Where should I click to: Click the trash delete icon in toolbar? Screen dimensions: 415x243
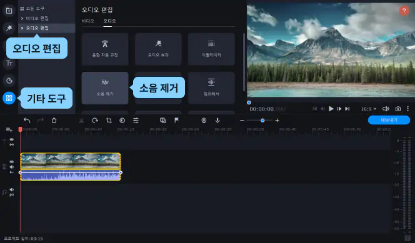click(x=54, y=121)
